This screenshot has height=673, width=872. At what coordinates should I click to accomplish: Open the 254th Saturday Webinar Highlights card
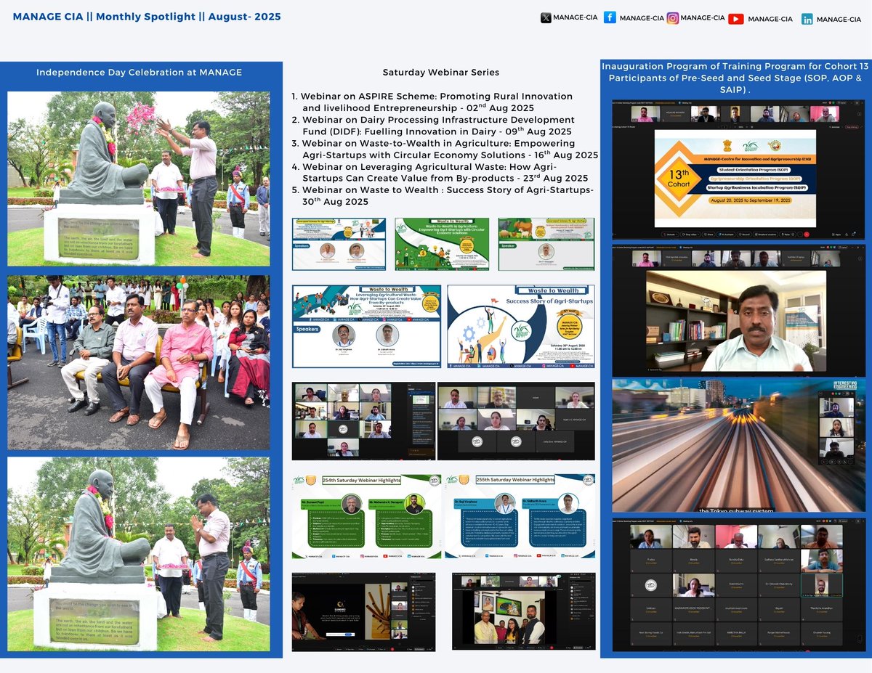[x=366, y=516]
